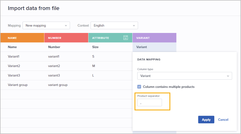Image resolution: width=241 pixels, height=134 pixels.
Task: Select the NUMBER column header
Action: (x=66, y=38)
